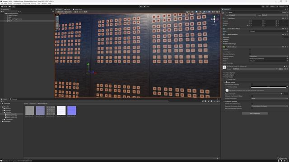Image resolution: width=289 pixels, height=162 pixels.
Task: Toggle the Static checkbox in Inspector
Action: pyautogui.click(x=281, y=13)
